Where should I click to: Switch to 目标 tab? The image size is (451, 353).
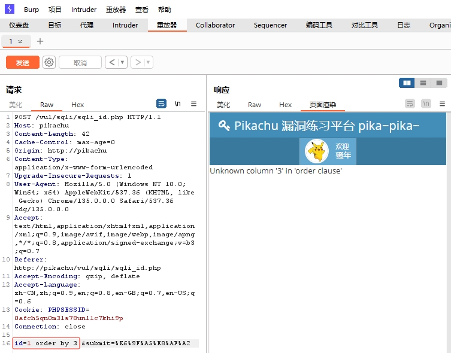[55, 25]
